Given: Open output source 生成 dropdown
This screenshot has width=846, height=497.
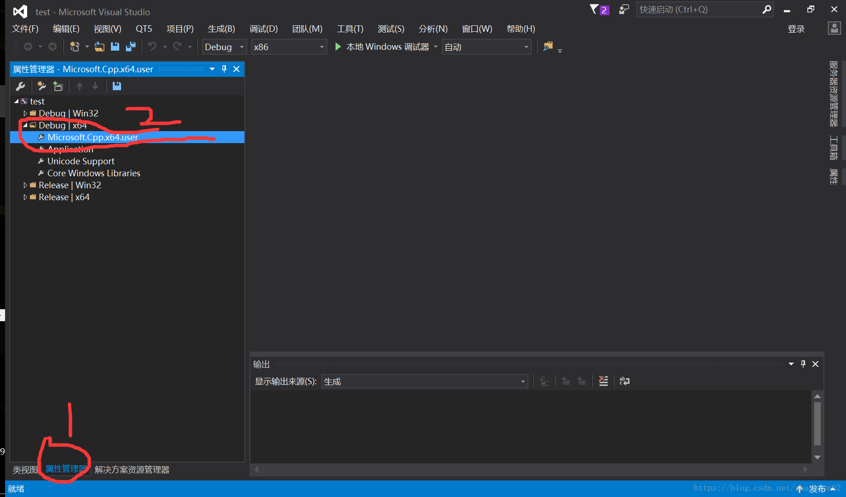Looking at the screenshot, I should (x=424, y=381).
